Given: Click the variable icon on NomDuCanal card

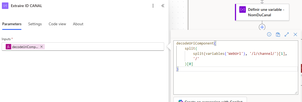Looking at the screenshot, I should (x=243, y=9).
